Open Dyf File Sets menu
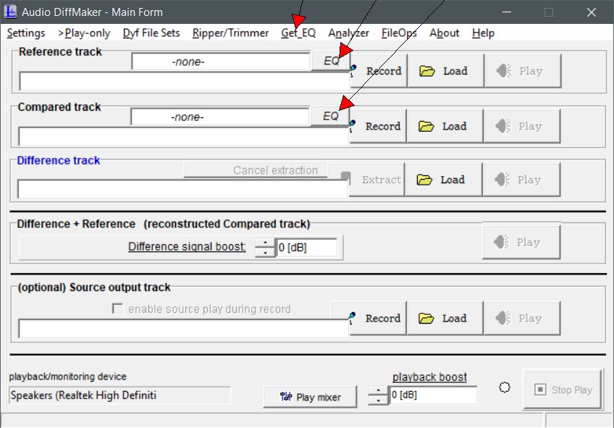The width and height of the screenshot is (614, 428). (151, 33)
